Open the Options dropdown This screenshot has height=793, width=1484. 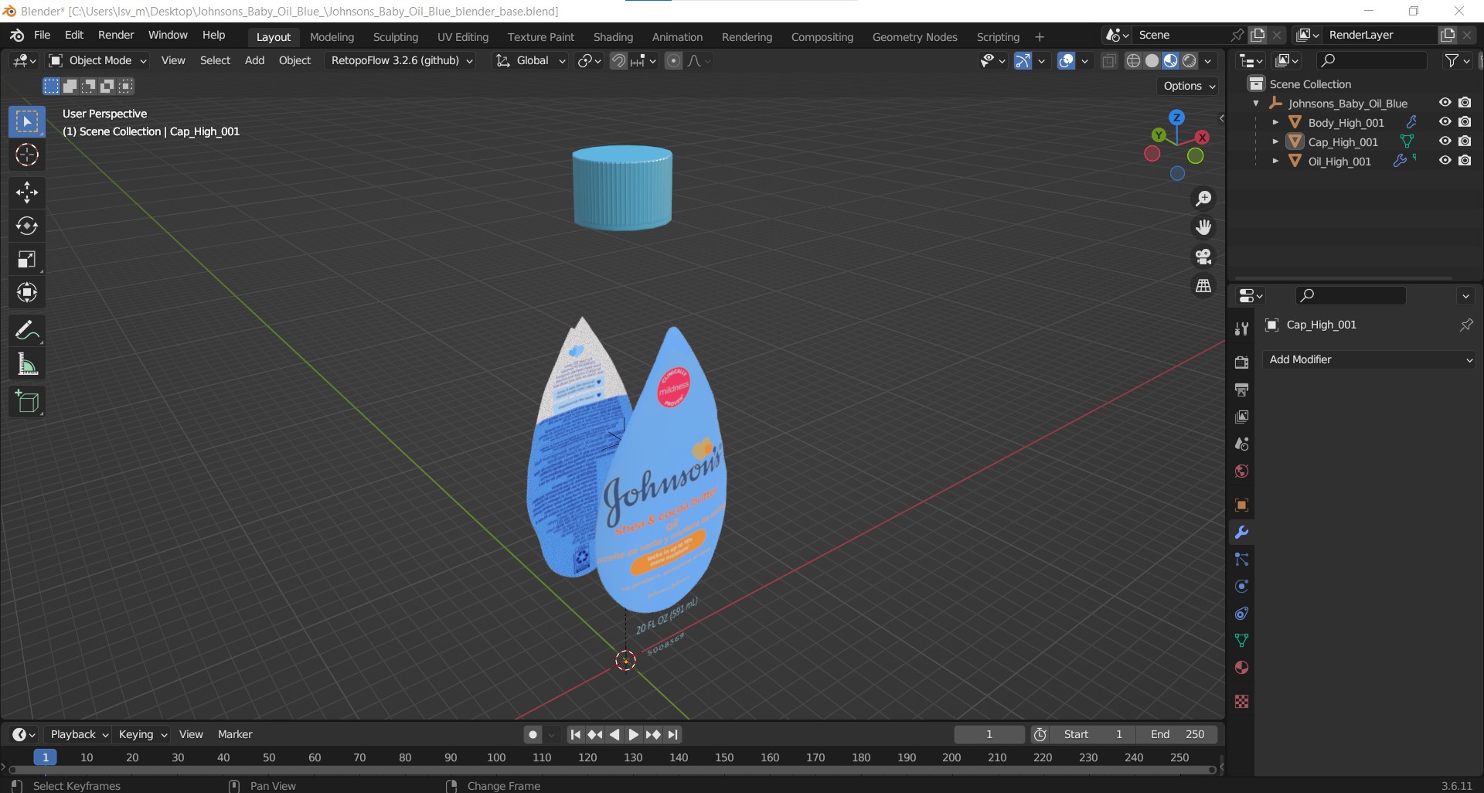click(x=1190, y=86)
